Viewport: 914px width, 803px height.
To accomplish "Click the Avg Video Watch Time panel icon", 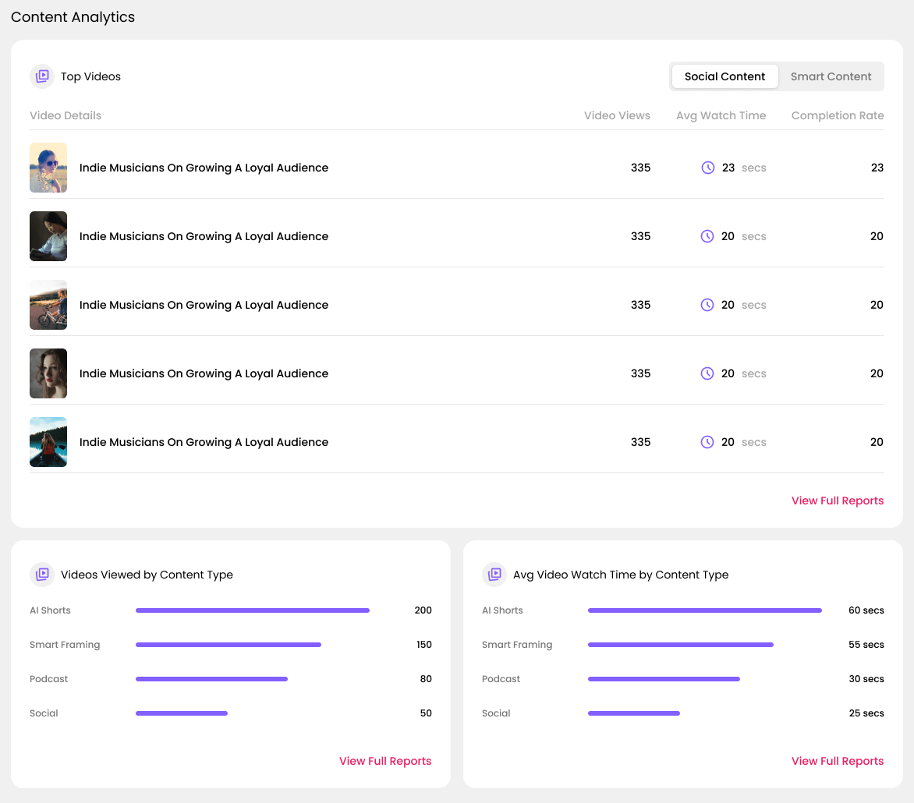I will [494, 574].
